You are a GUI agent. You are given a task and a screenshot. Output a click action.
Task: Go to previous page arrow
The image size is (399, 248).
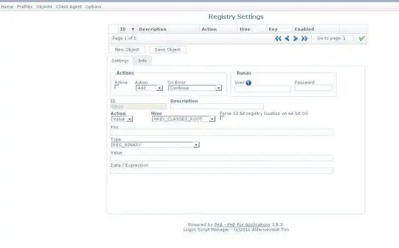coord(287,39)
